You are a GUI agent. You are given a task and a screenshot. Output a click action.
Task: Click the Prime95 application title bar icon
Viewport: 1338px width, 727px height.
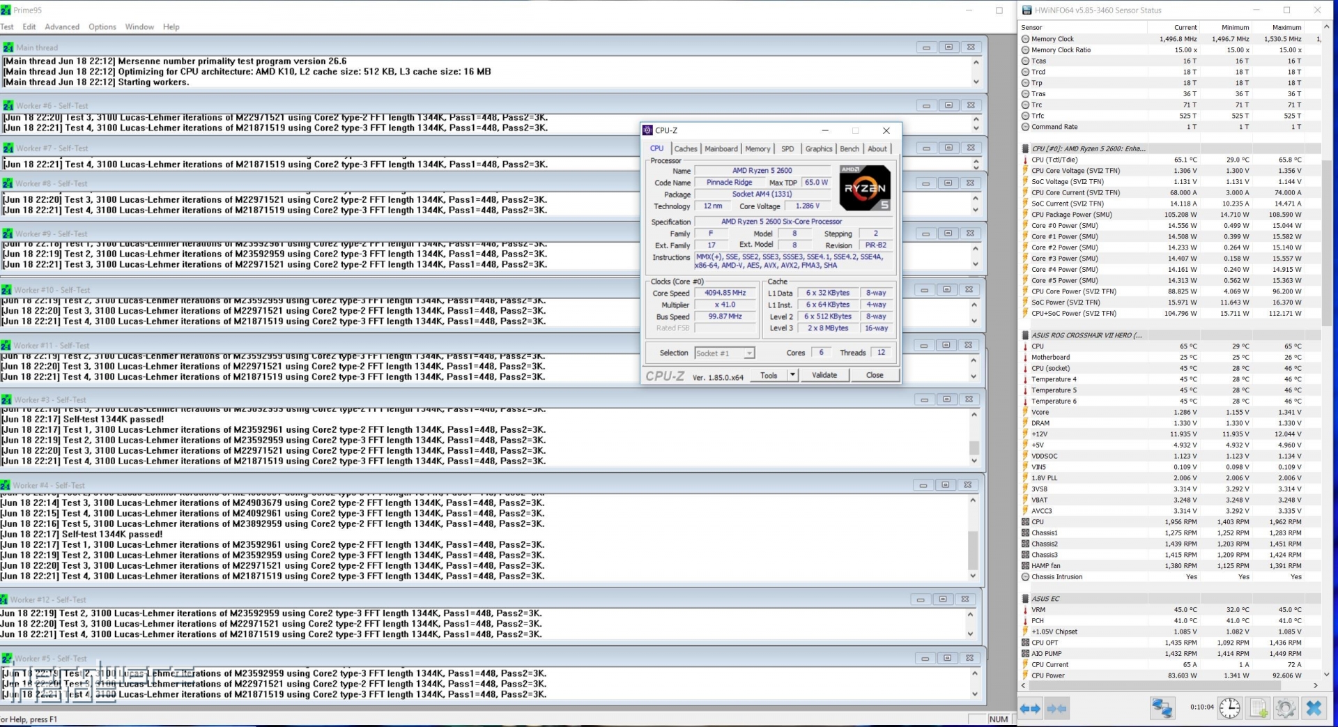[6, 10]
